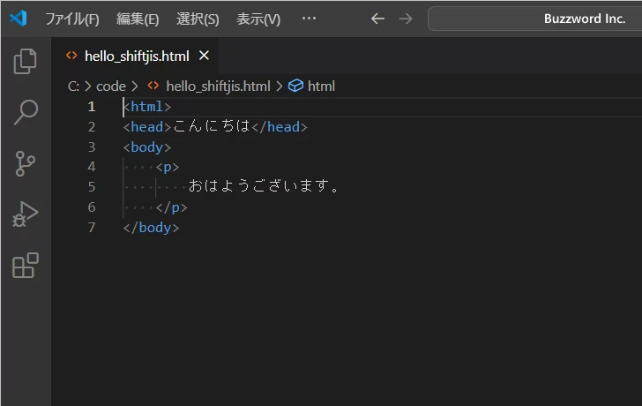This screenshot has height=406, width=642.
Task: Click the closing </p> tag
Action: coord(171,207)
